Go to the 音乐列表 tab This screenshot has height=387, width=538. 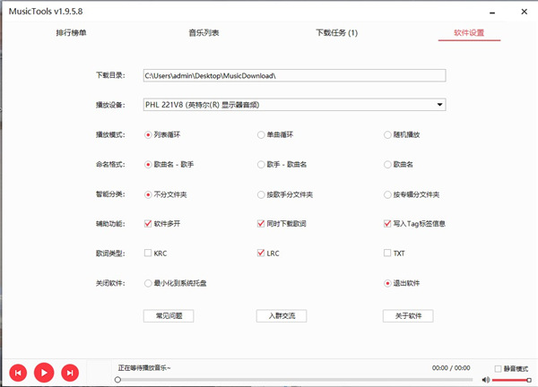(204, 33)
